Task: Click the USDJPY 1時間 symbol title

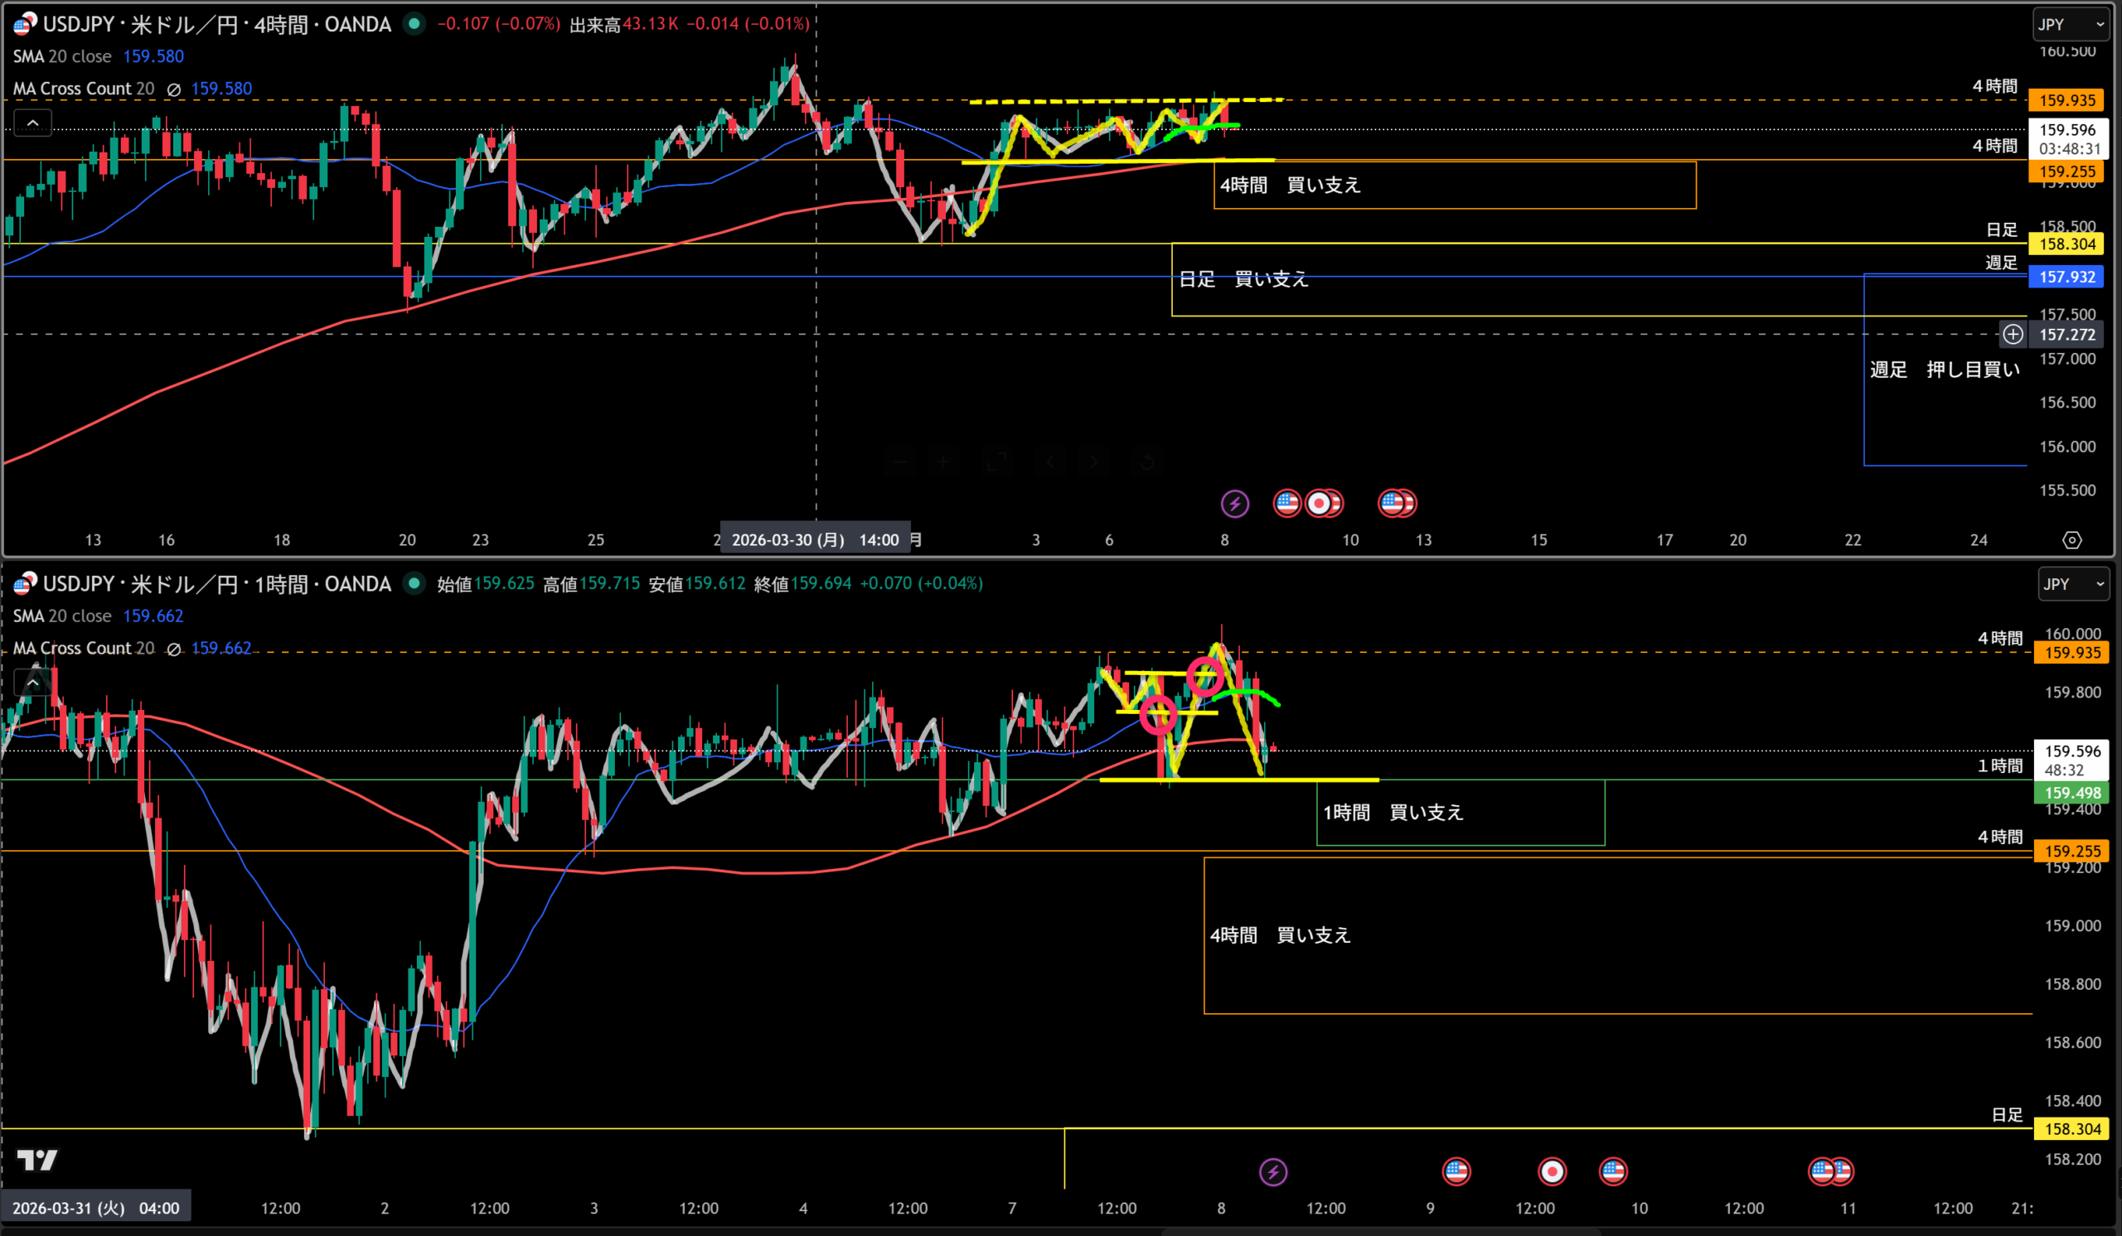Action: pos(216,584)
